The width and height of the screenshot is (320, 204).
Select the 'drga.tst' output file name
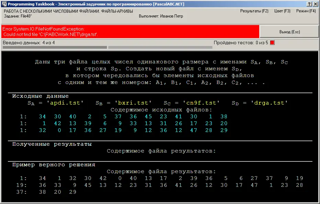pos(269,103)
